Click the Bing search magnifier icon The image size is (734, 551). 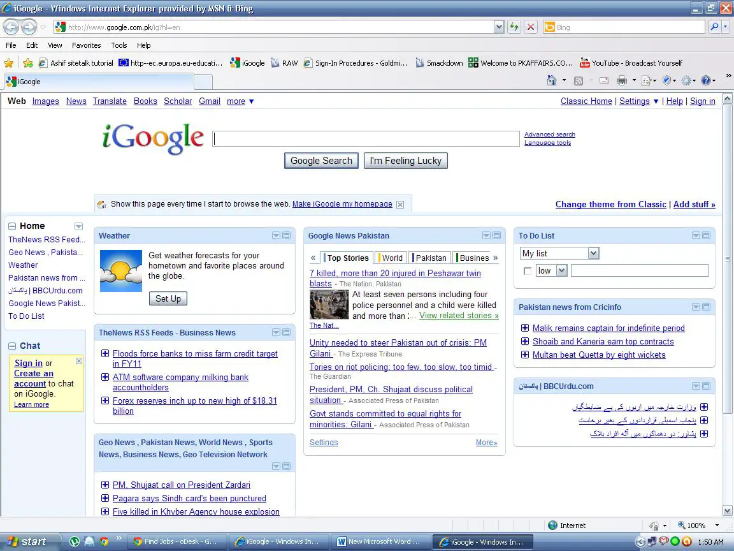pos(714,27)
